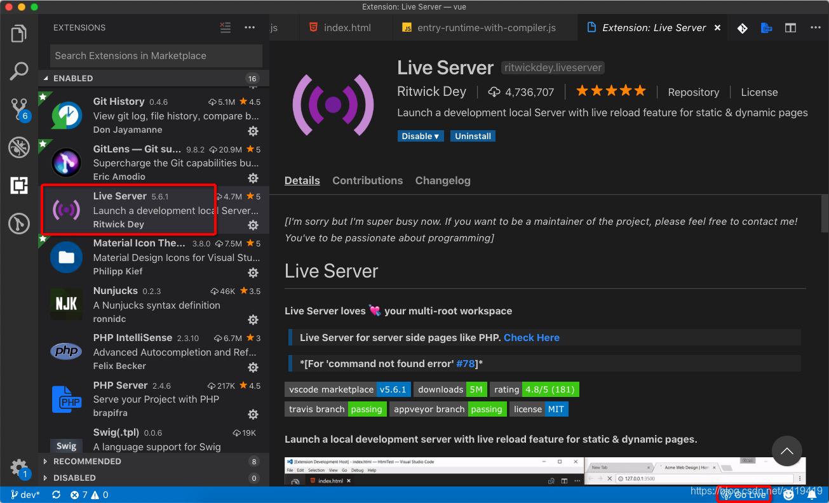The width and height of the screenshot is (829, 503).
Task: Click the travis branch passing badge
Action: pos(335,409)
